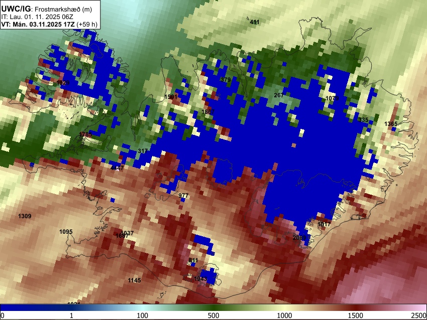
Task: Click the valid time line 'VT: Mán. 03.11.2025 17Z'
Action: click(38, 24)
